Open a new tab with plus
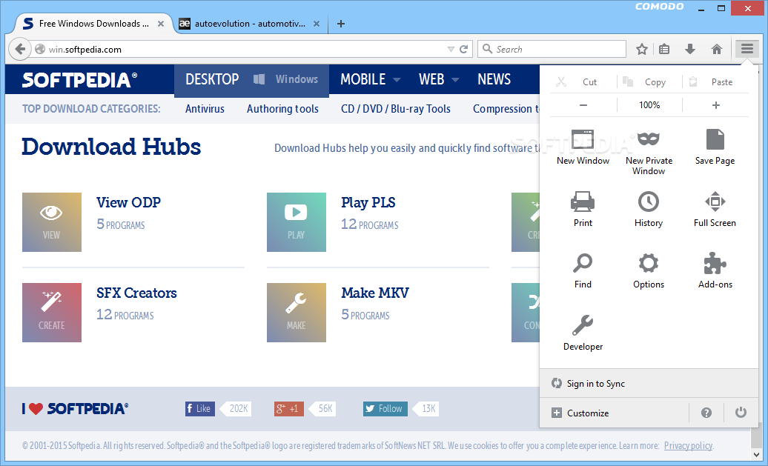Viewport: 768px width, 466px height. [x=341, y=24]
